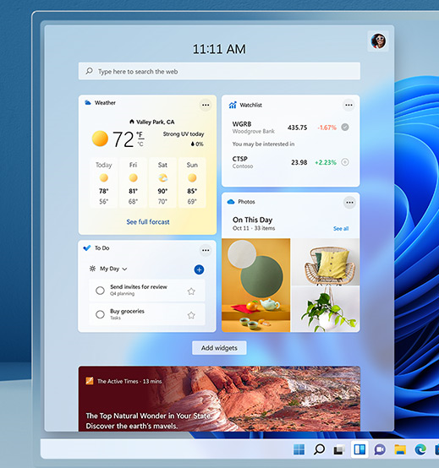The width and height of the screenshot is (439, 468).
Task: Click the On This Day heading
Action: click(x=253, y=220)
